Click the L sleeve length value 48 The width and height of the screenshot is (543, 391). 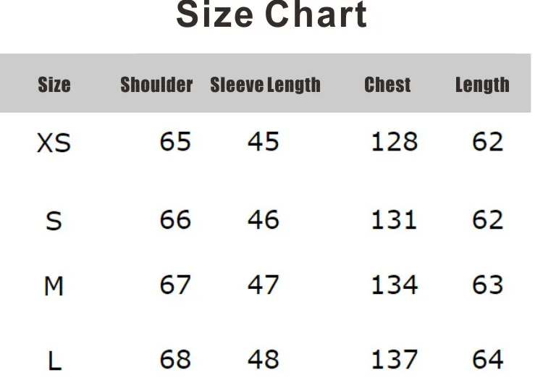[264, 359]
